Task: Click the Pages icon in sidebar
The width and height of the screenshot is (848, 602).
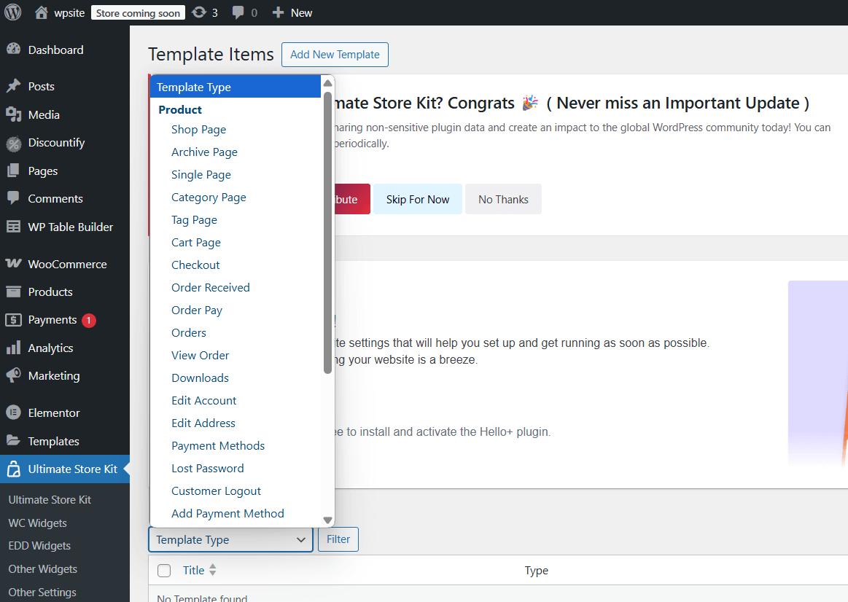Action: coord(14,171)
